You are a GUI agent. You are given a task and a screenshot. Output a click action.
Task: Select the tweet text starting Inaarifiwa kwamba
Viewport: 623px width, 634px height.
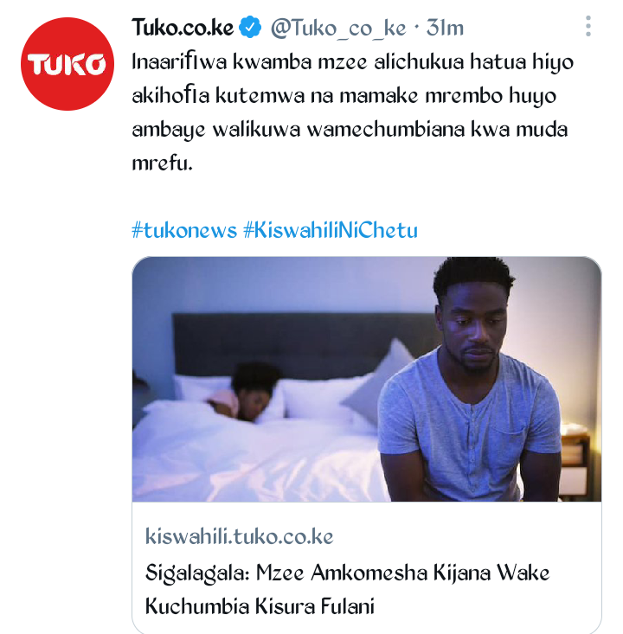tap(353, 112)
